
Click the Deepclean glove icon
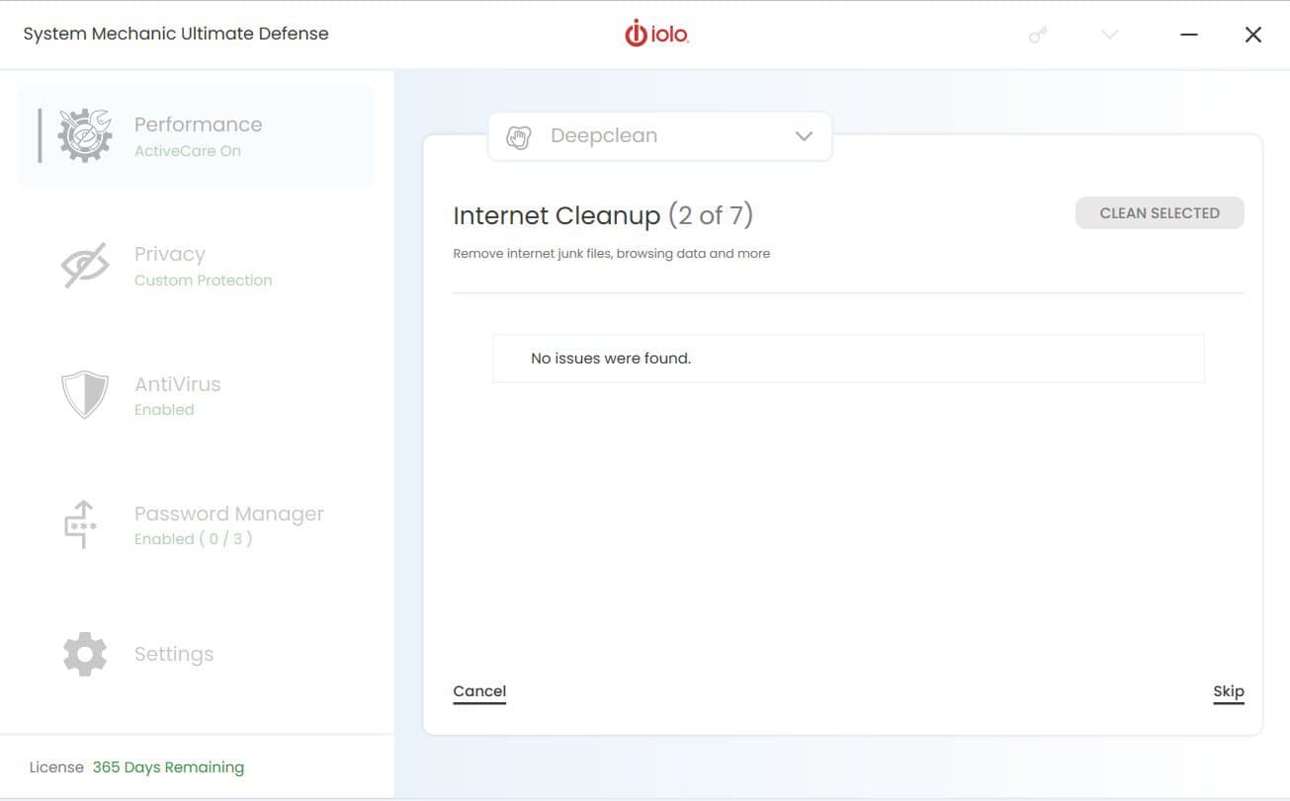pyautogui.click(x=519, y=136)
